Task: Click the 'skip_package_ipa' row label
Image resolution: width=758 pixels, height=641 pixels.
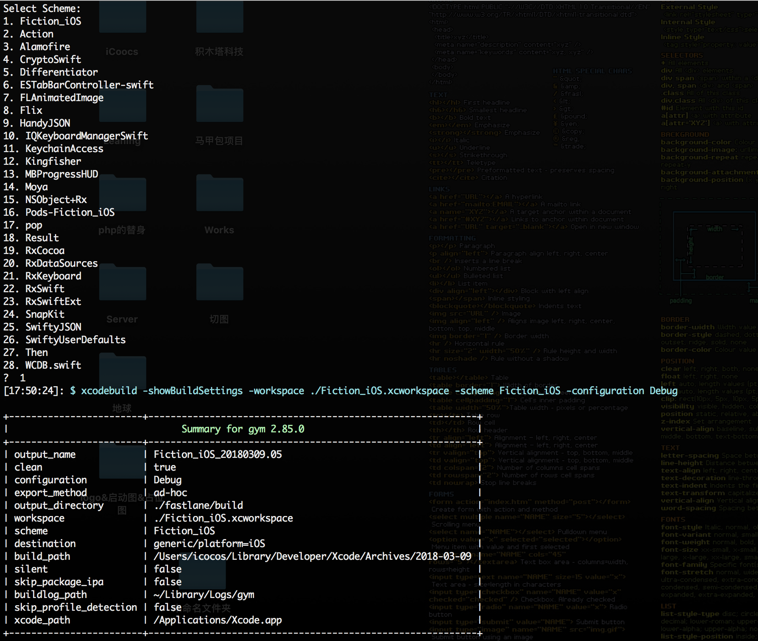Action: [x=59, y=582]
